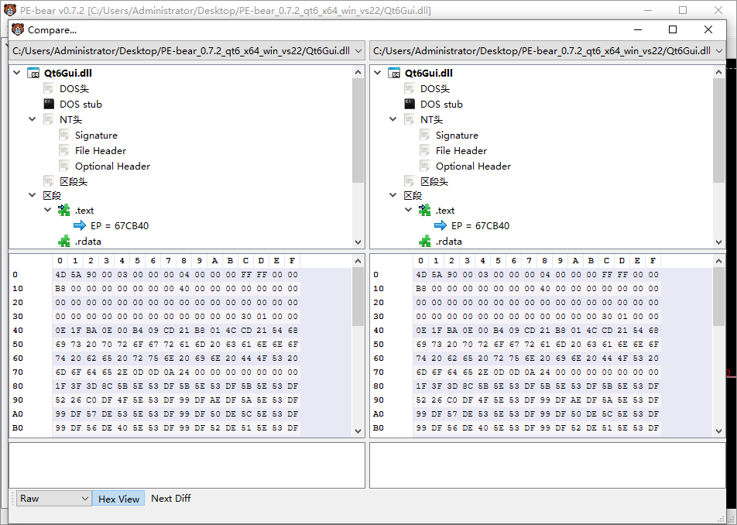
Task: Collapse .text node in left tree
Action: pos(47,210)
